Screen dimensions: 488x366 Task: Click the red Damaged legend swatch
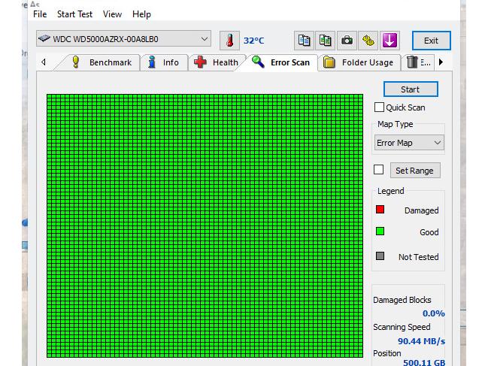click(380, 210)
